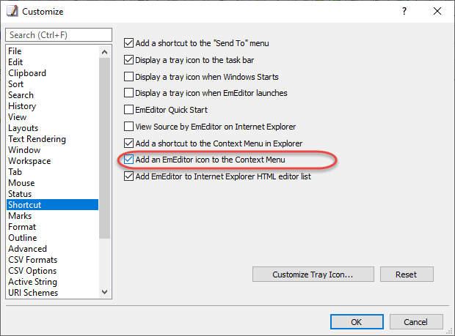Check View Source by EmEditor on Internet Explorer
This screenshot has height=336, width=455.
[128, 127]
